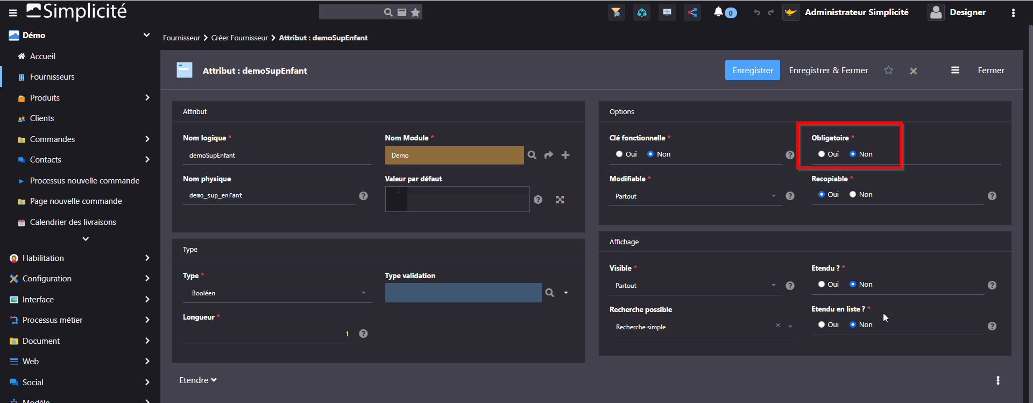This screenshot has height=403, width=1033.
Task: Click the Longueur input field
Action: pyautogui.click(x=269, y=334)
